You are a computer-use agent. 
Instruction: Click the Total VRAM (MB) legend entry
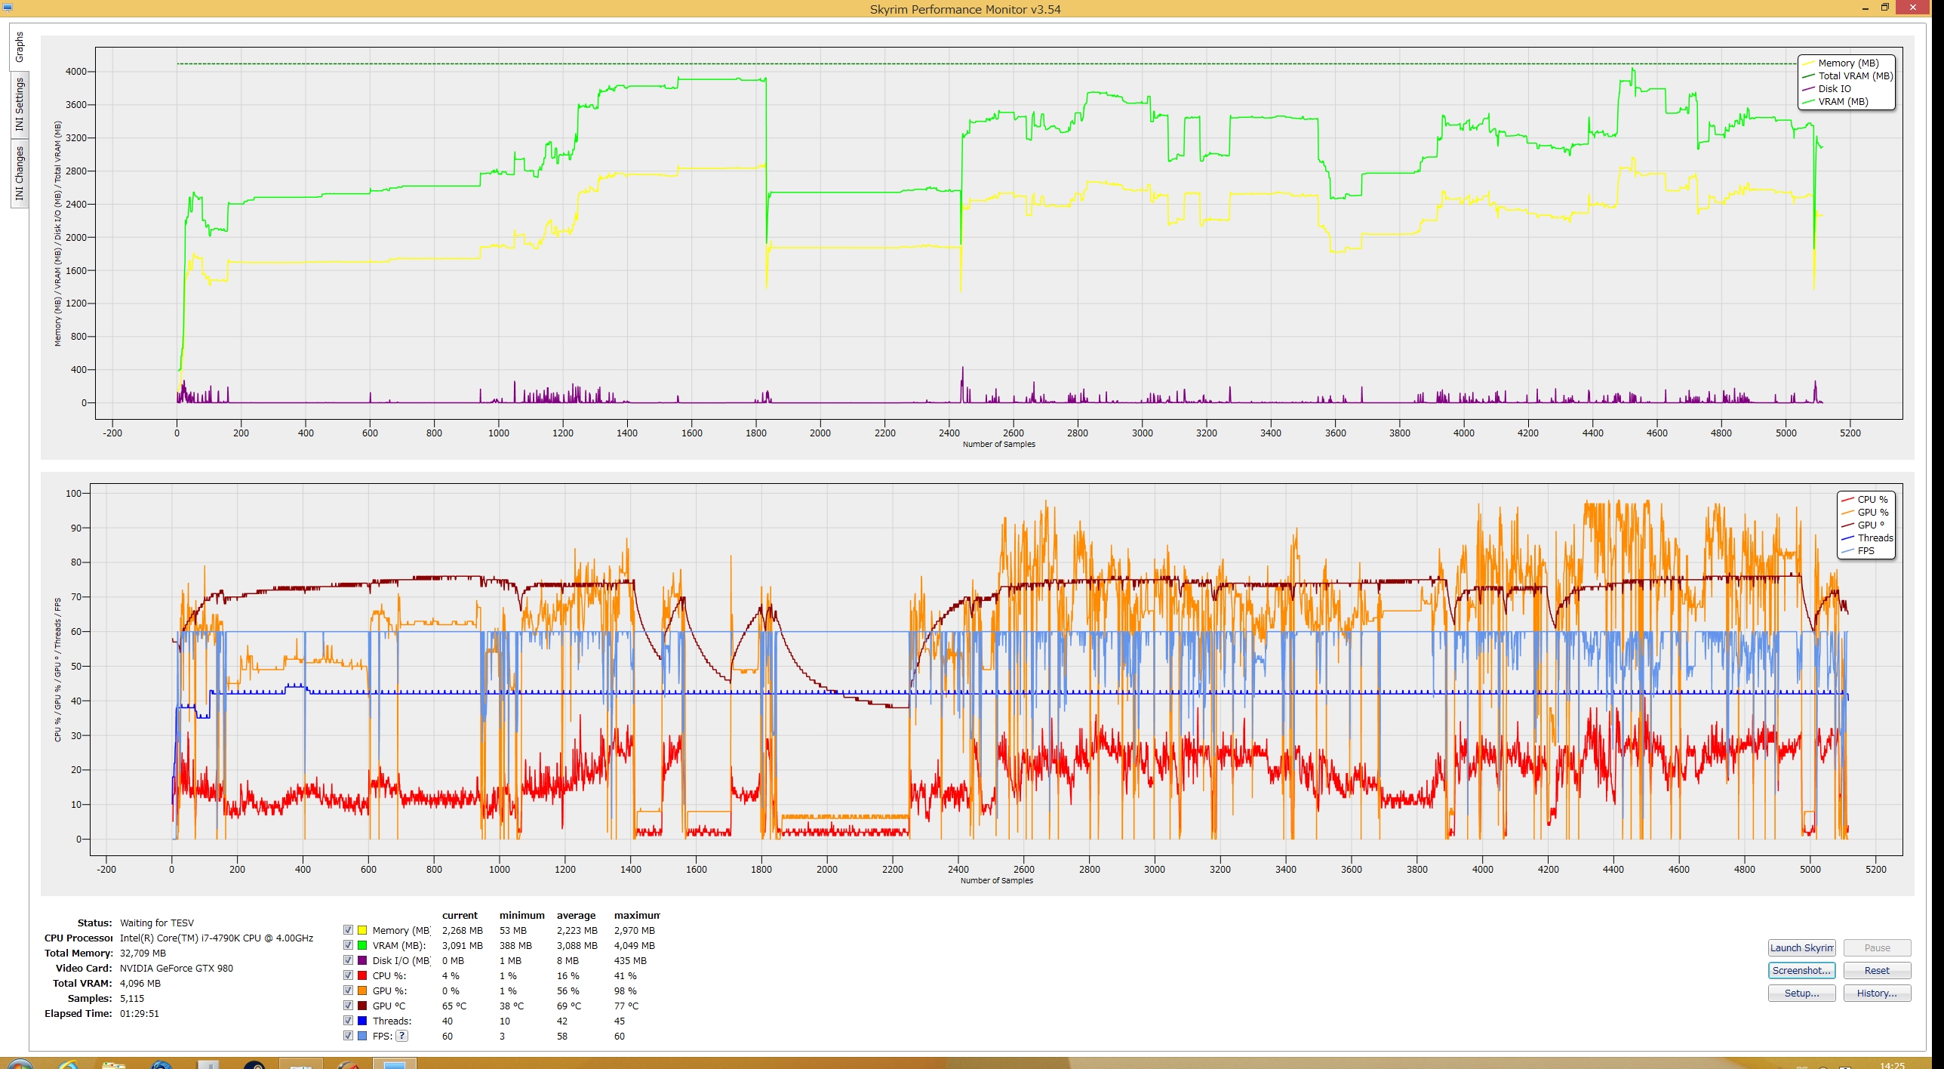click(1847, 76)
